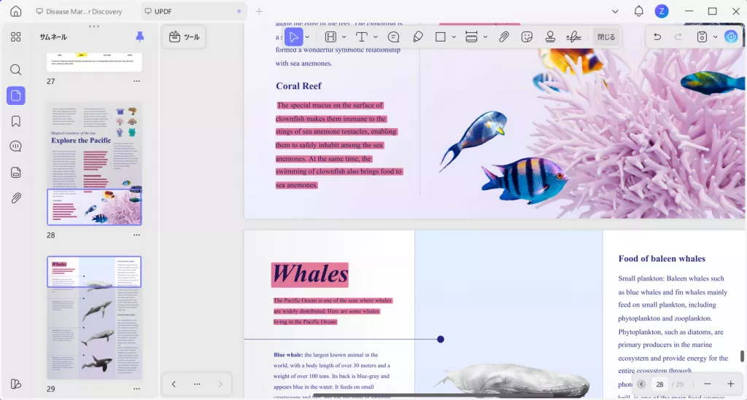The image size is (747, 400).
Task: Select the text comment tool
Action: [x=362, y=36]
